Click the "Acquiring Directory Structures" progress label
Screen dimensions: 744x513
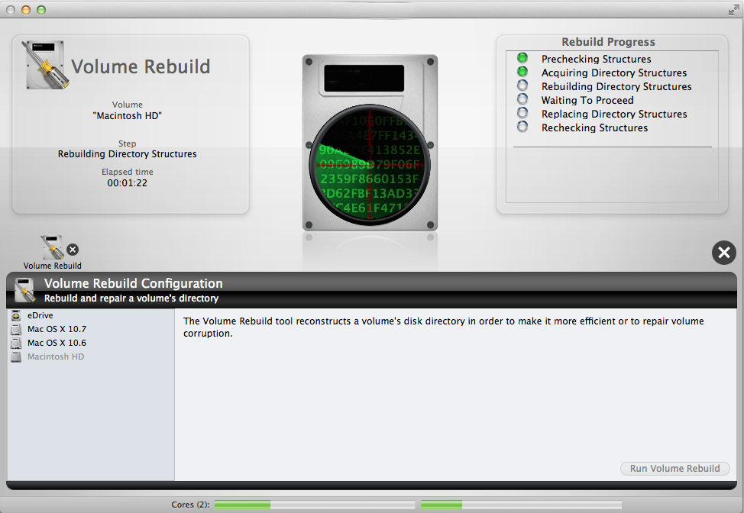click(x=614, y=73)
